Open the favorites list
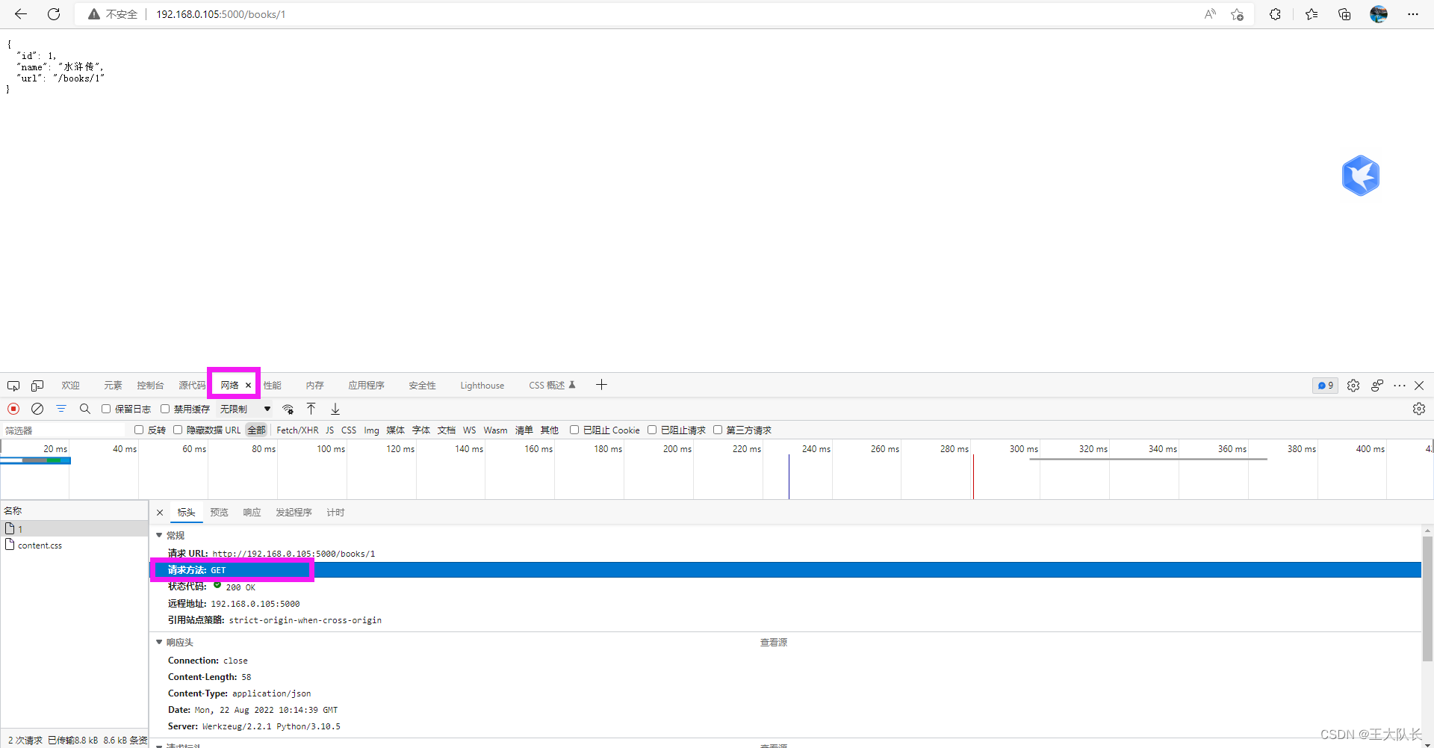 click(1312, 14)
